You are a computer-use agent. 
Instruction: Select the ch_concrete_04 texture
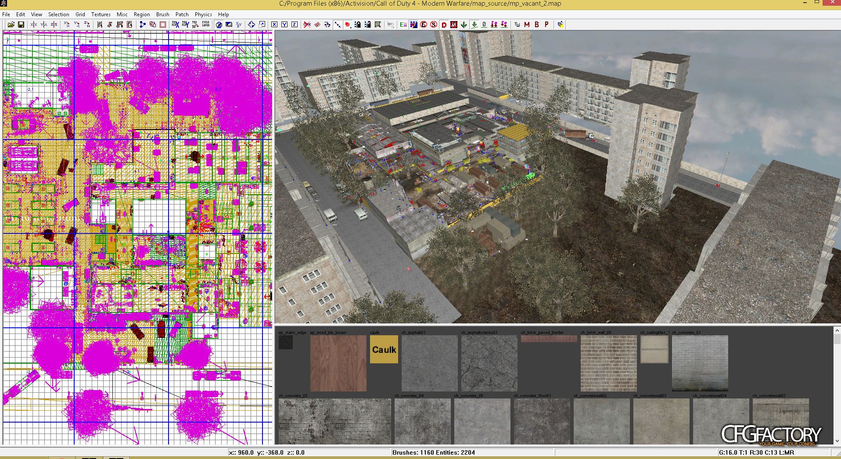(x=423, y=421)
